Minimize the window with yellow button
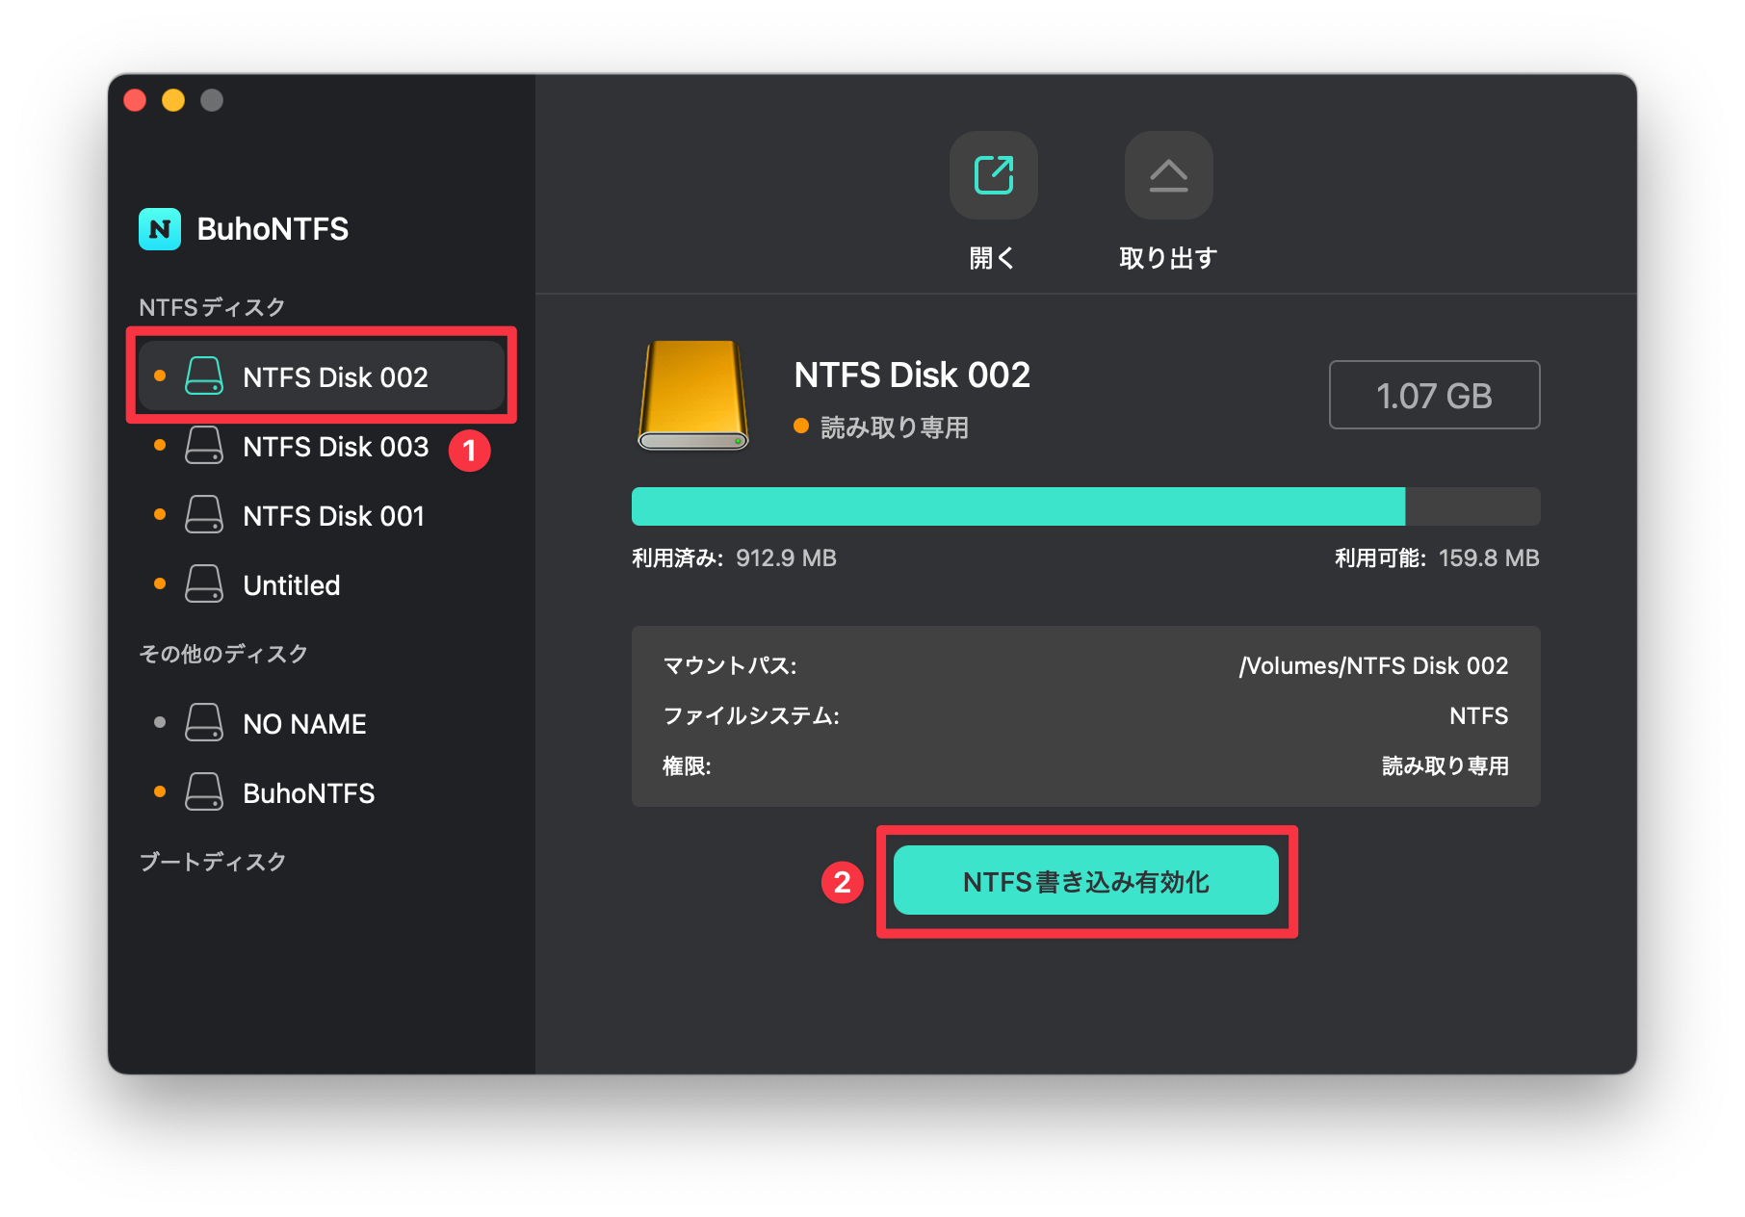This screenshot has height=1217, width=1745. (x=173, y=100)
